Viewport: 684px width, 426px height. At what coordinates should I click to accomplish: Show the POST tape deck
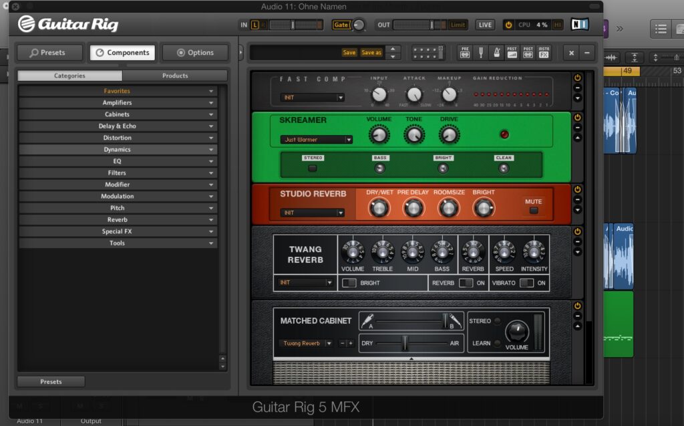tap(528, 52)
